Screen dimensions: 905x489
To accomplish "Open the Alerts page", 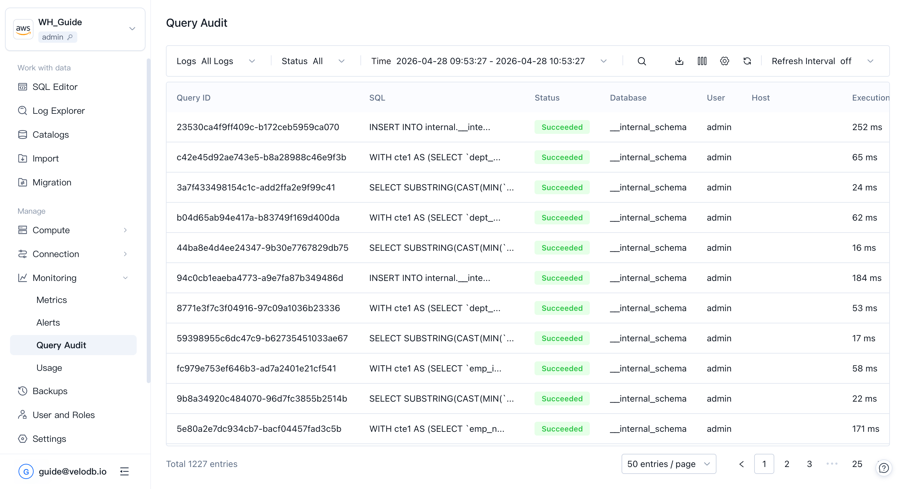I will pyautogui.click(x=48, y=322).
